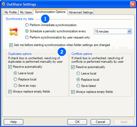Click the Duplicates options group label

click(x=20, y=54)
